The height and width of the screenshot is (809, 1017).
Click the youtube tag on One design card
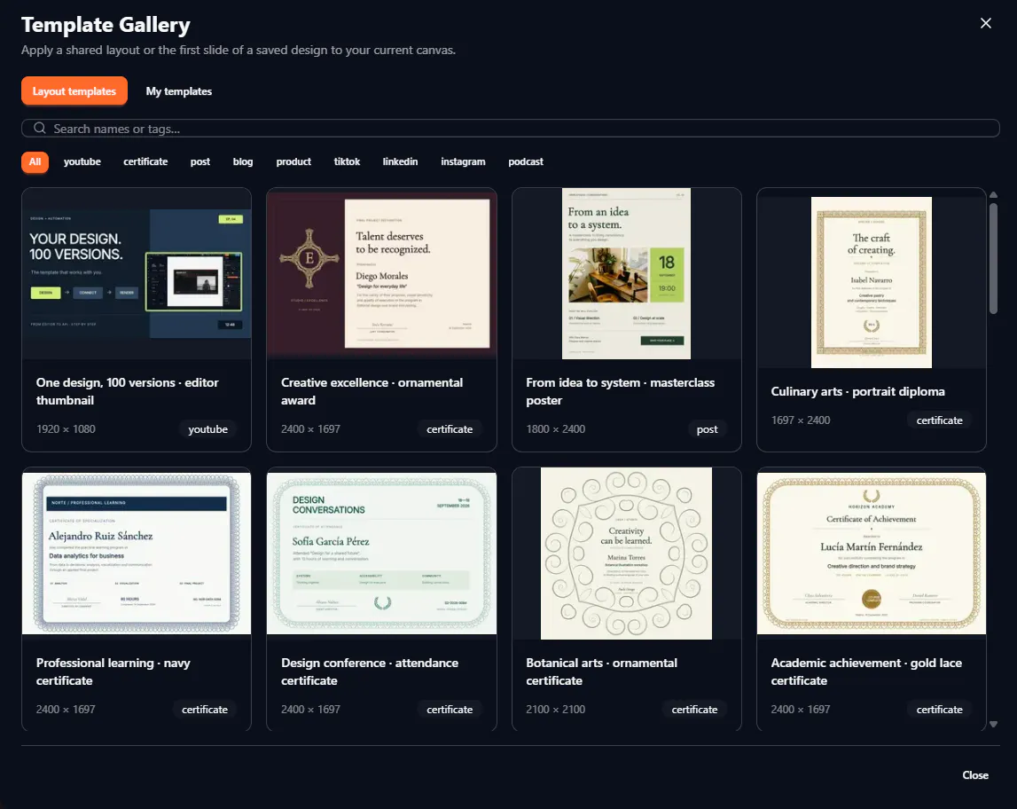(x=207, y=428)
